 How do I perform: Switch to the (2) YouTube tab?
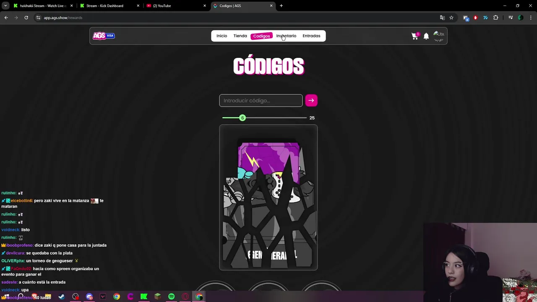point(175,6)
